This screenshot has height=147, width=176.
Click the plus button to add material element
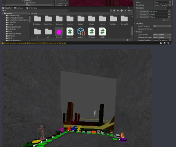[x=164, y=20]
